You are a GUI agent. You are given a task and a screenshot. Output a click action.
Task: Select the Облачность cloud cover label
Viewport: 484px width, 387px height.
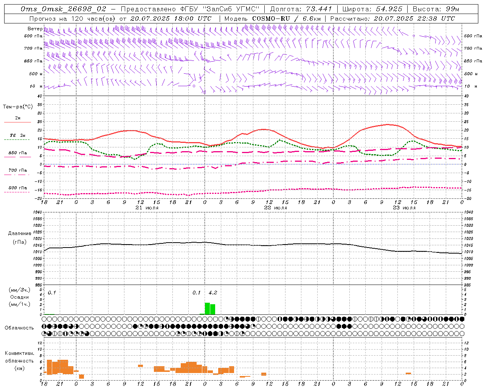[19, 328]
